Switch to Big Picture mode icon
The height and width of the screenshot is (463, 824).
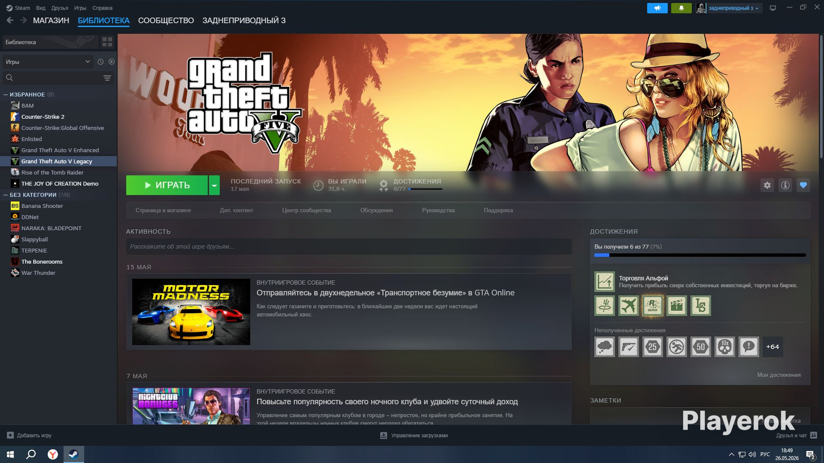(x=773, y=8)
